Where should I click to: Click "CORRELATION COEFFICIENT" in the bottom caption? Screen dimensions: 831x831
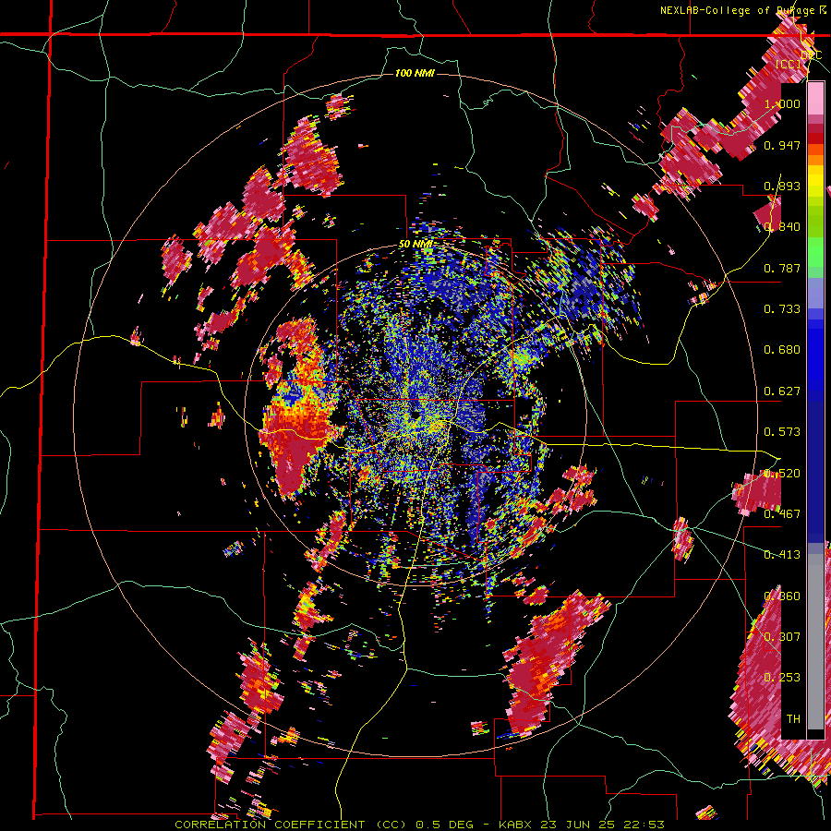click(x=270, y=825)
